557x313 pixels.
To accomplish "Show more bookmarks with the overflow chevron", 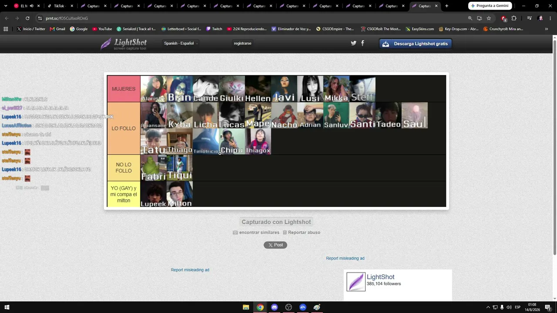I will click(x=547, y=29).
